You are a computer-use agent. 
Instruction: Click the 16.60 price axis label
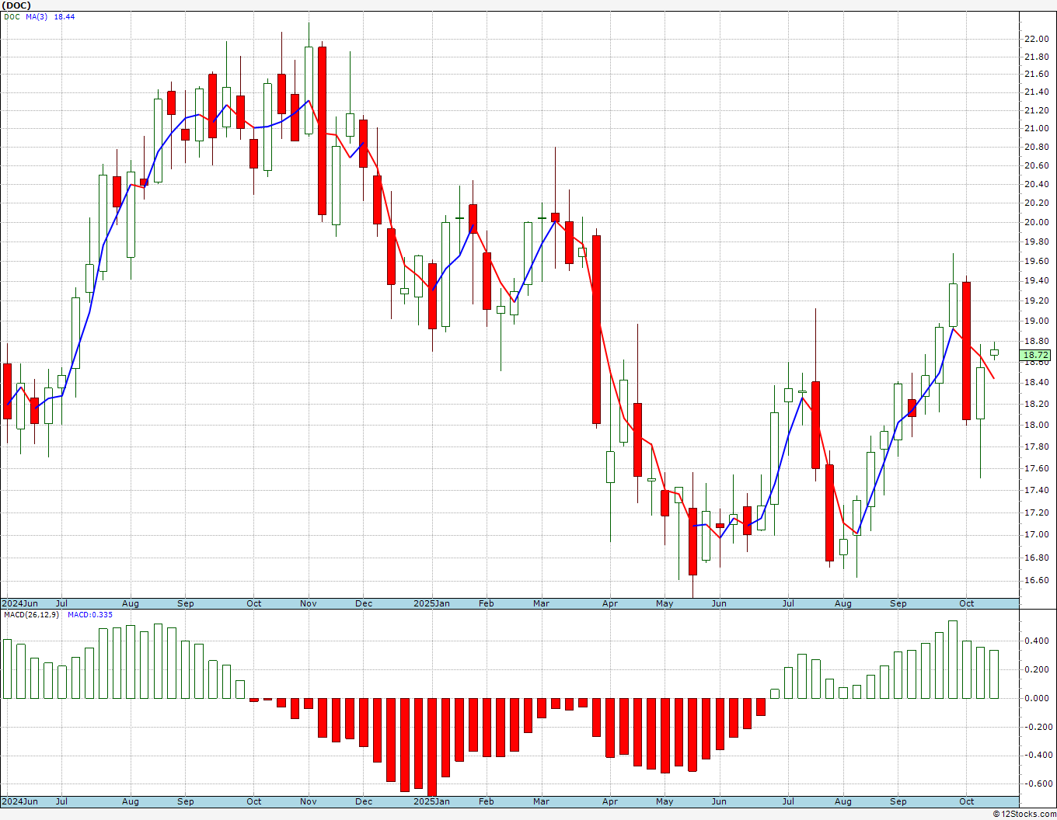point(1036,580)
